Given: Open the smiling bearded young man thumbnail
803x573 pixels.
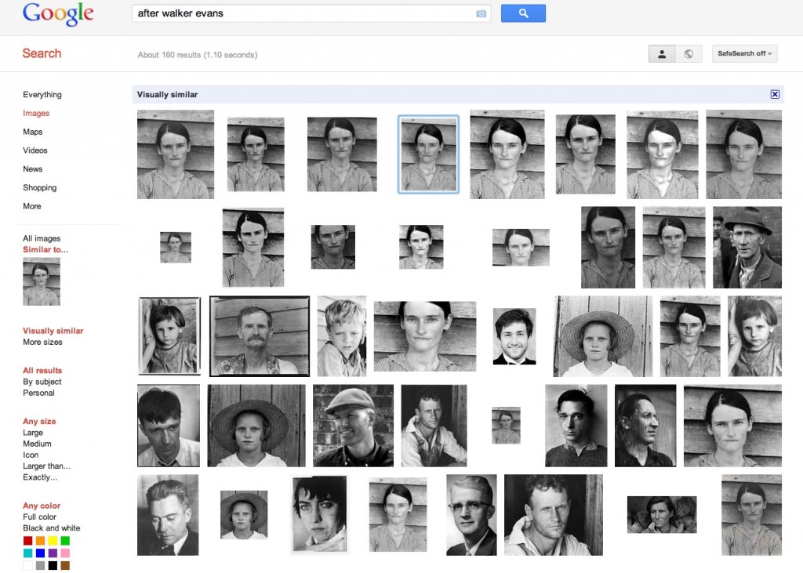Looking at the screenshot, I should [x=514, y=336].
